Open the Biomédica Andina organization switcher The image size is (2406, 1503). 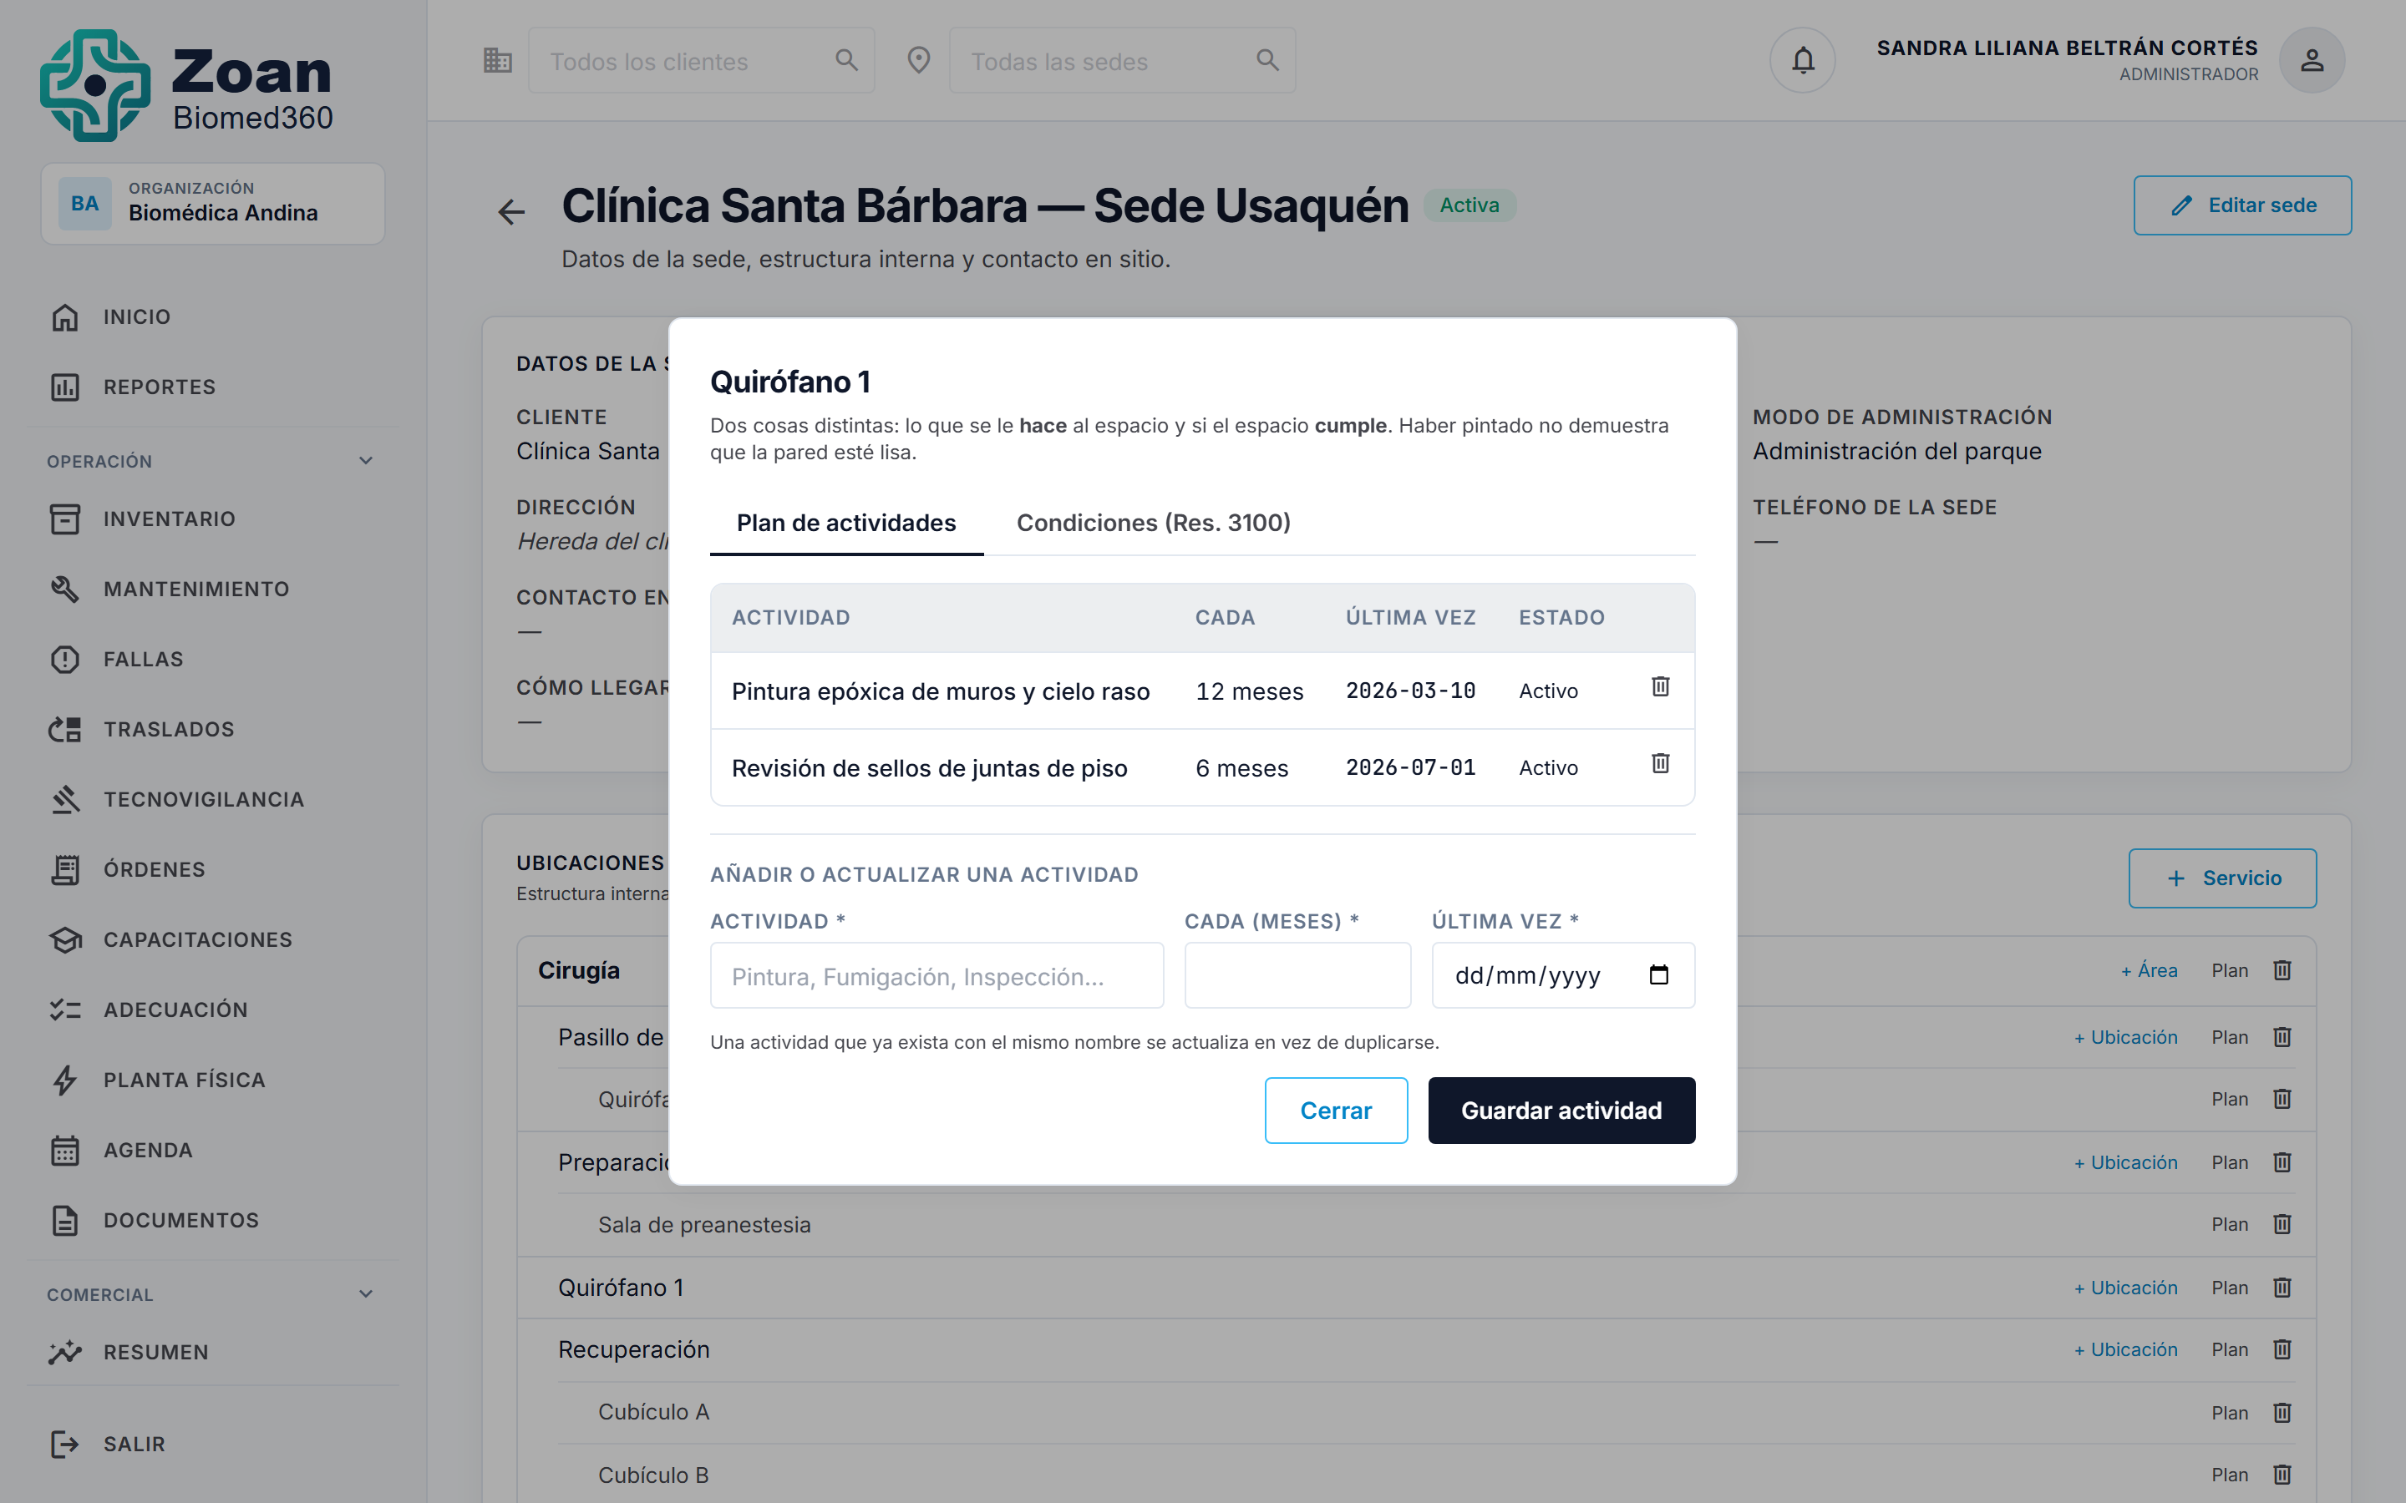coord(213,204)
